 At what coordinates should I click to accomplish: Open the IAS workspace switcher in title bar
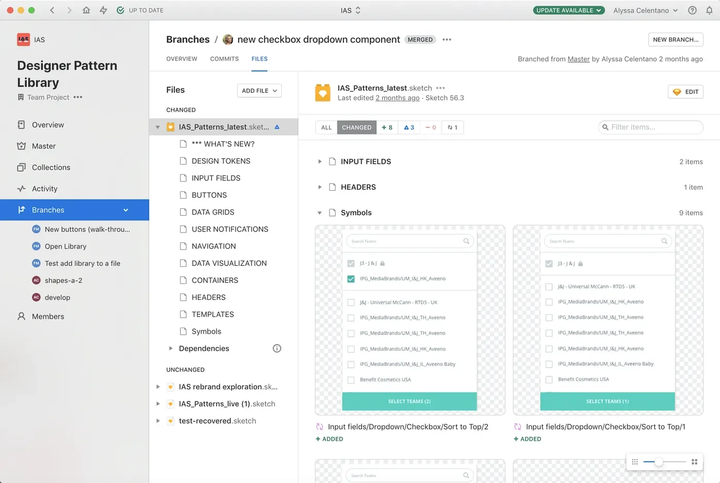[351, 10]
